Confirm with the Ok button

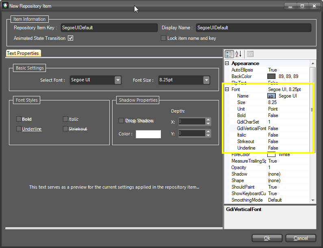tap(267, 238)
